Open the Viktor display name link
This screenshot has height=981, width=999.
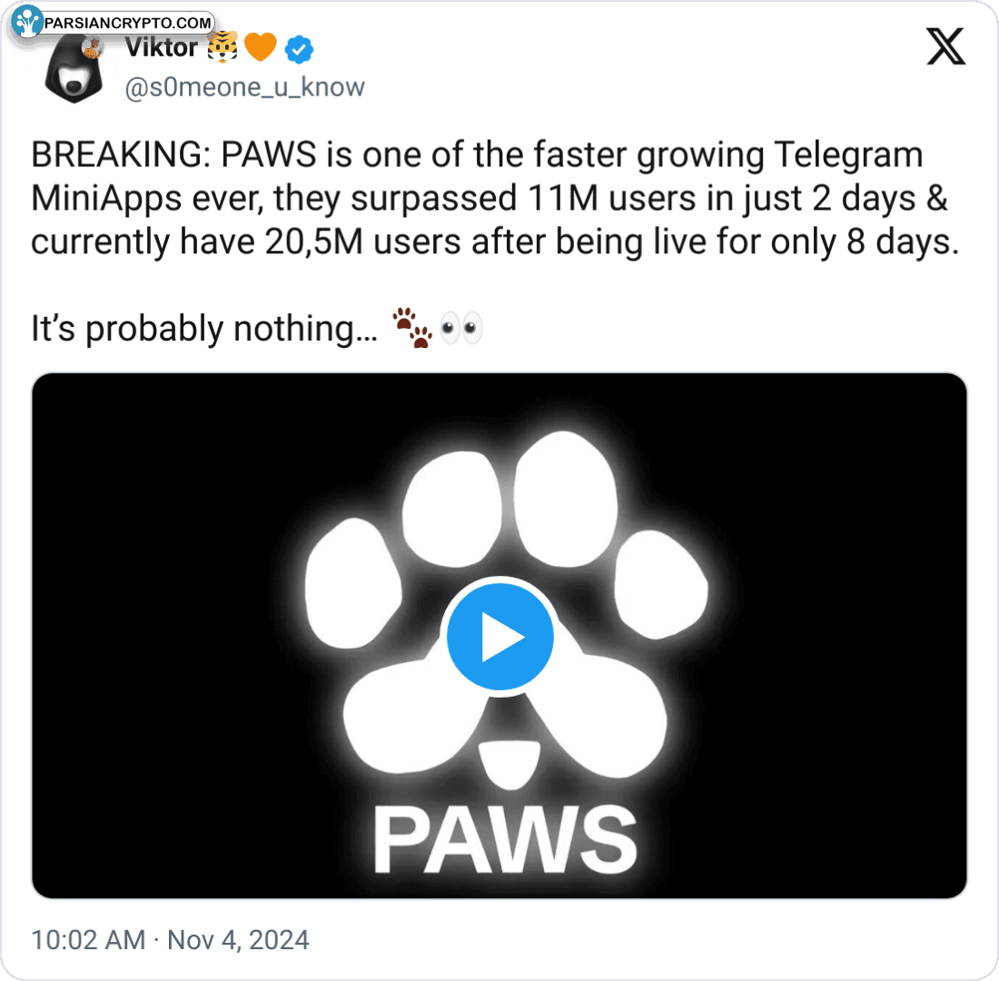point(161,48)
